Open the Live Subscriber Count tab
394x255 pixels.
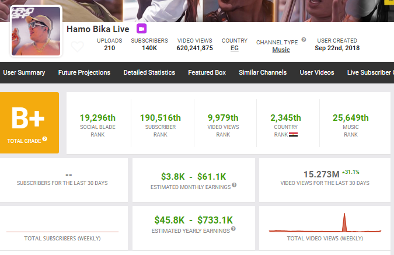pyautogui.click(x=370, y=73)
